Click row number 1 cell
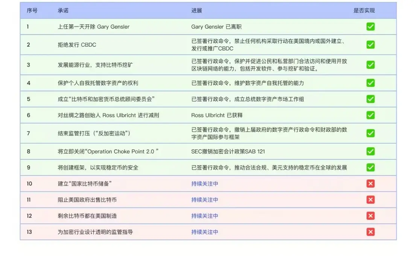Image resolution: width=417 pixels, height=256 pixels. point(27,27)
